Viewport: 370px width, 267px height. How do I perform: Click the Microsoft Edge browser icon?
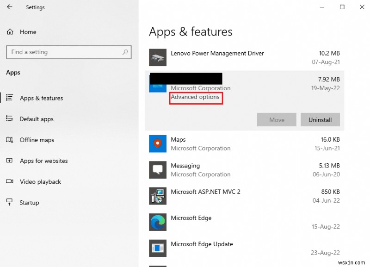point(157,222)
